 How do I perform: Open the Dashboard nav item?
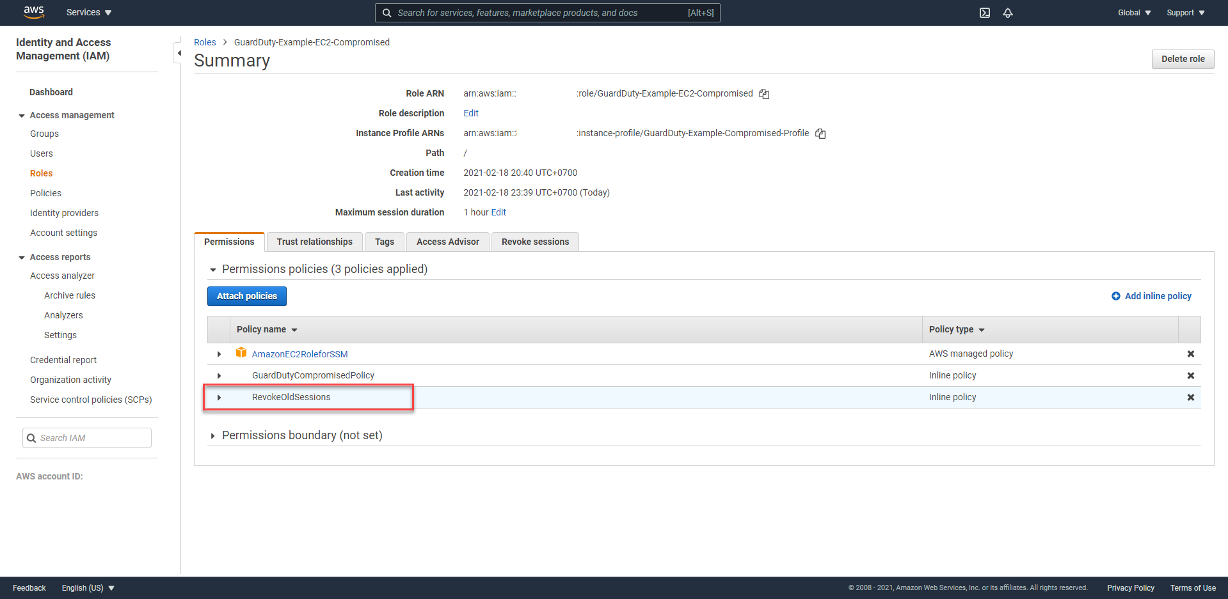point(51,92)
